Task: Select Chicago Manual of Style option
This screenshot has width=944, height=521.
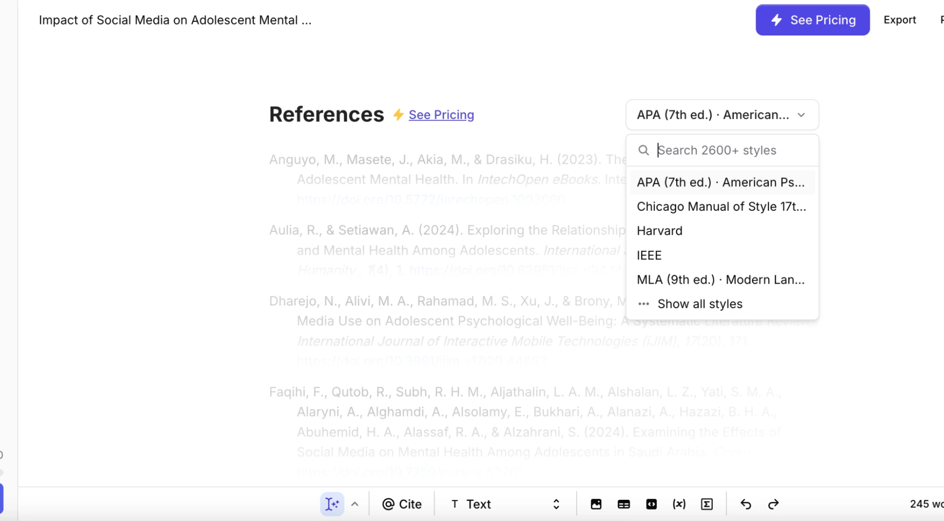Action: [721, 206]
